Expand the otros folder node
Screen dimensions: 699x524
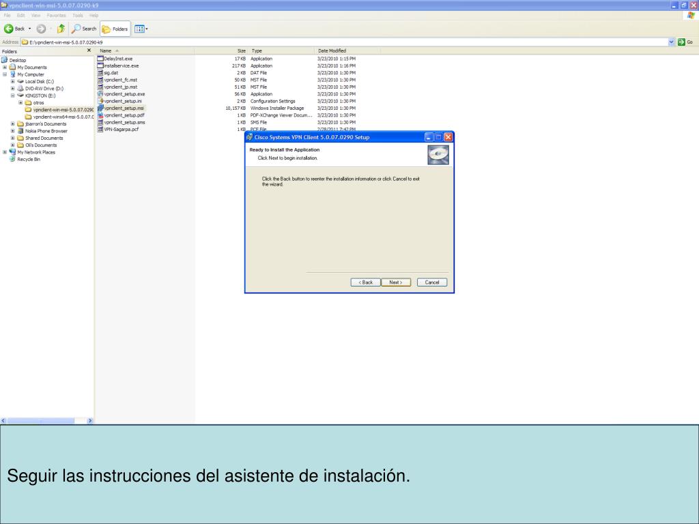pyautogui.click(x=20, y=103)
